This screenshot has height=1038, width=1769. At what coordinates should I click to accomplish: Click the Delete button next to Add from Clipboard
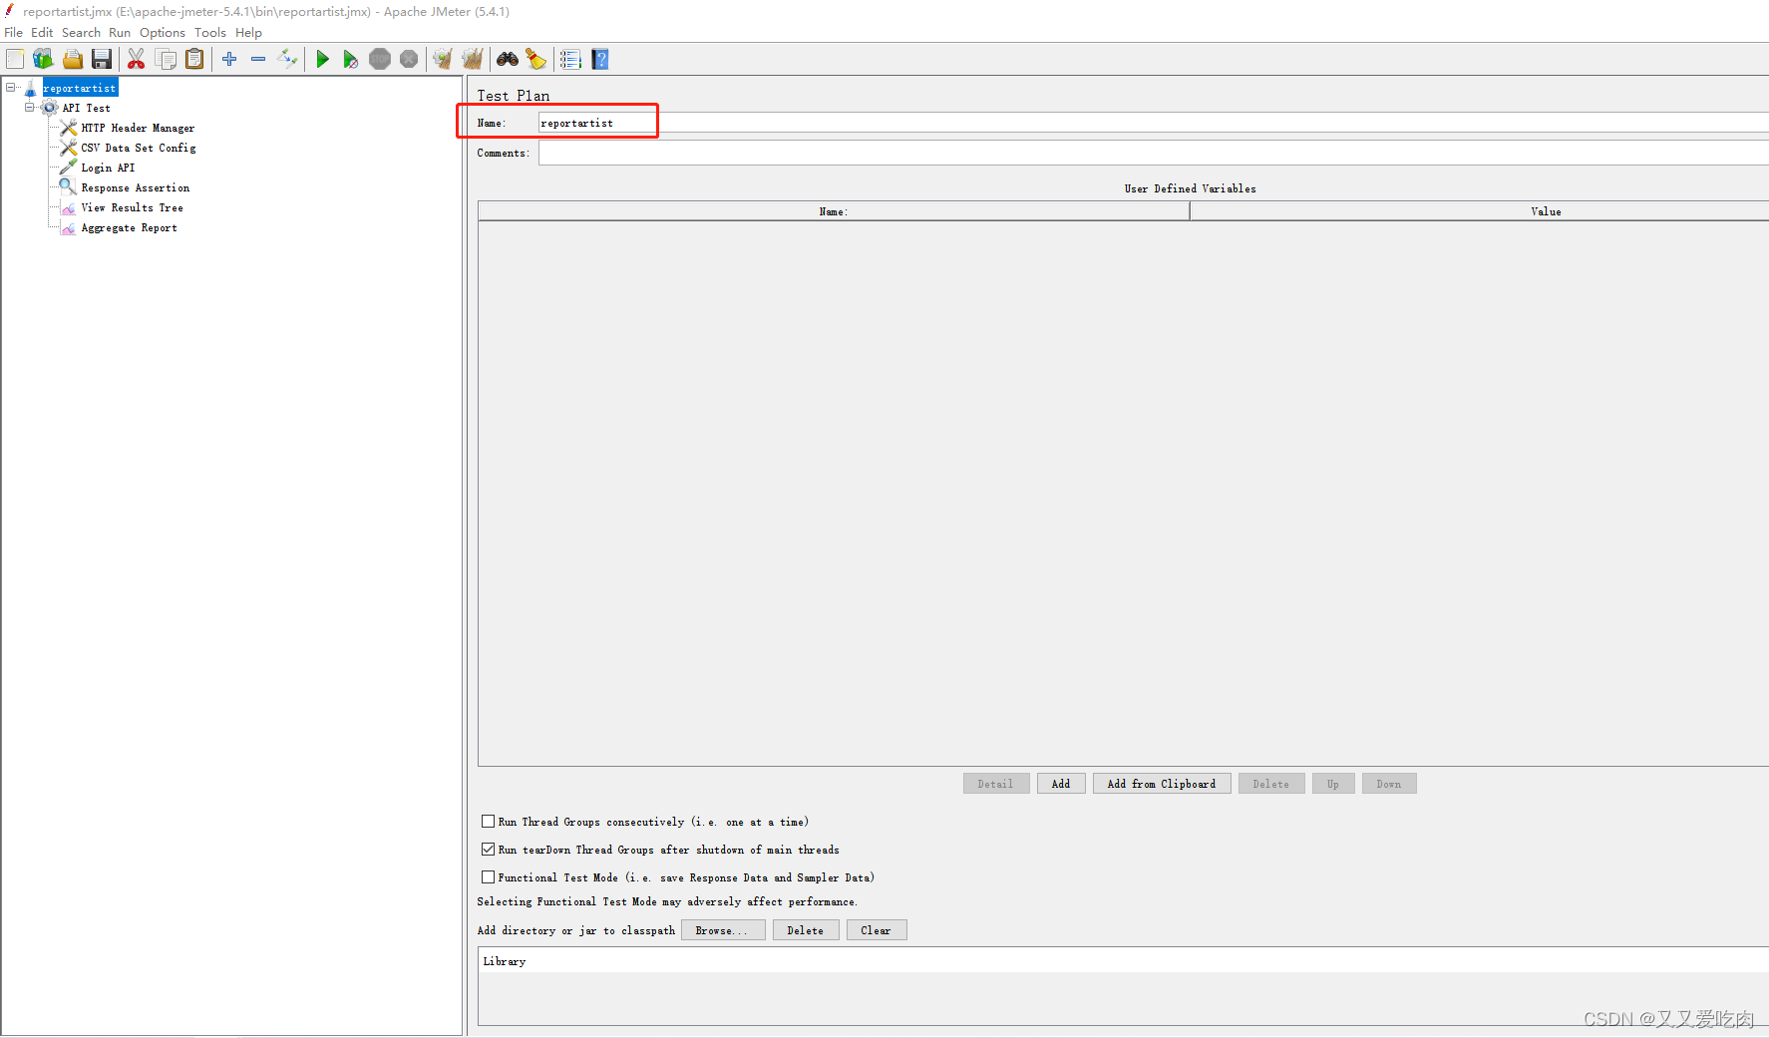point(1271,784)
